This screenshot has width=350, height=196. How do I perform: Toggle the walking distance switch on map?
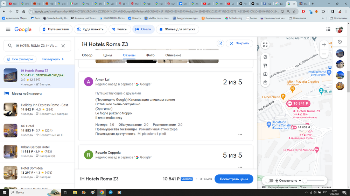(269, 181)
